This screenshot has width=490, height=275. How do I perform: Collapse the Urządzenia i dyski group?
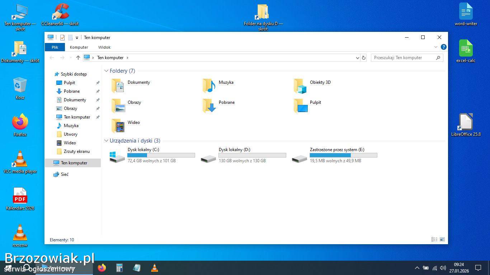click(106, 141)
